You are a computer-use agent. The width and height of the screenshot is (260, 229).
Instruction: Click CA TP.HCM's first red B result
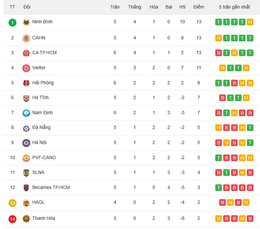[x=219, y=53]
